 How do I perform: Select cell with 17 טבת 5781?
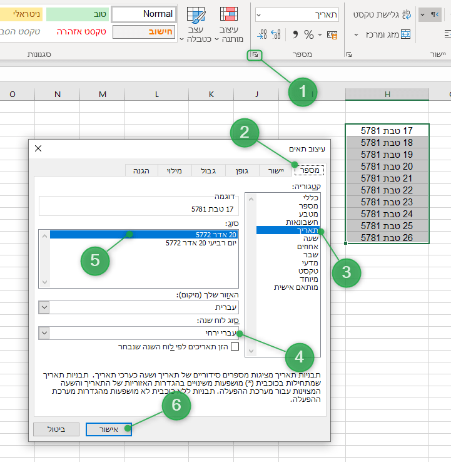pos(387,131)
